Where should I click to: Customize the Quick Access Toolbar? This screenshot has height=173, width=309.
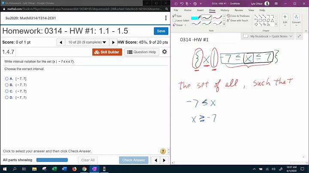pyautogui.click(x=200, y=3)
